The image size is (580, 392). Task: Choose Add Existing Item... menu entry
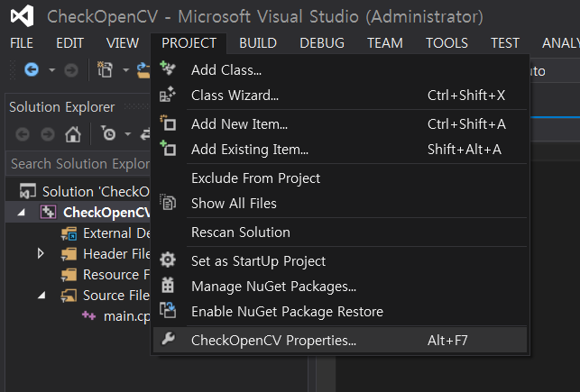tap(340, 150)
